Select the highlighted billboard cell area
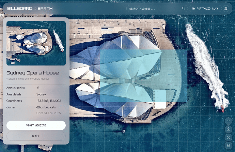The height and width of the screenshot is (152, 235). (144, 76)
